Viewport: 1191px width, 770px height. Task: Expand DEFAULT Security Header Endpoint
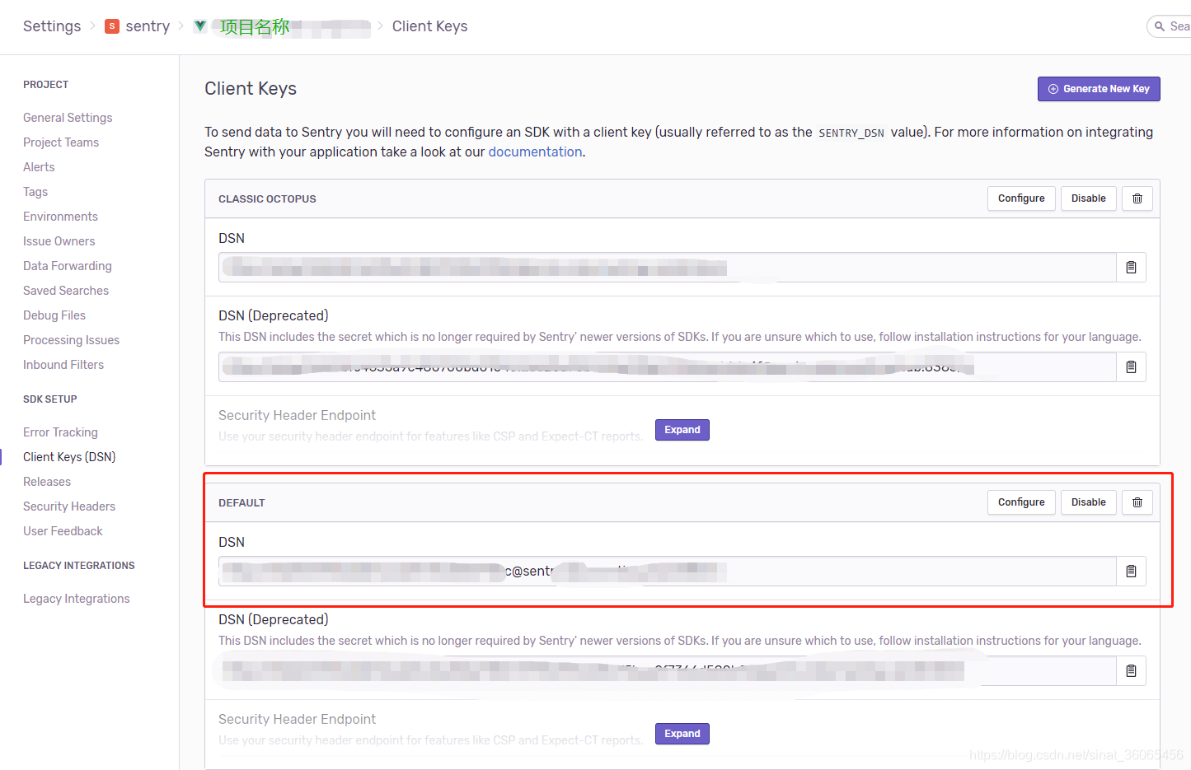[x=682, y=734]
